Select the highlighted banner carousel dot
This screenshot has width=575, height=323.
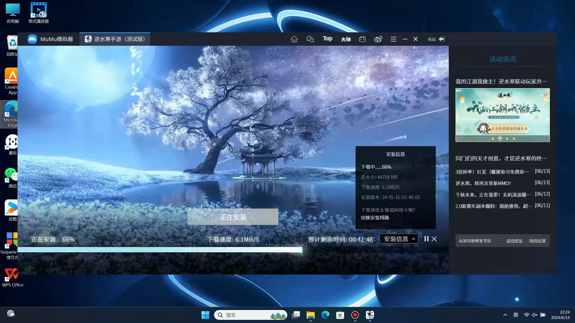(x=500, y=138)
